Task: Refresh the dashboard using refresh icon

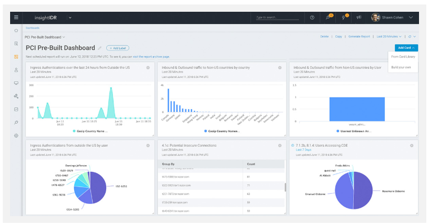Action: [409, 36]
